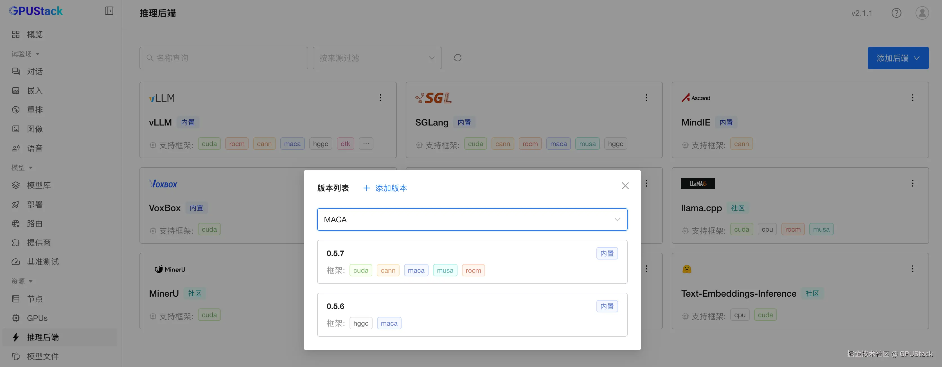Show more vLLM frameworks via ellipsis tag

366,144
